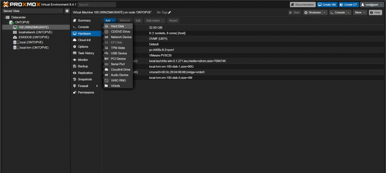
Task: Open the Options tab
Action: click(86, 46)
